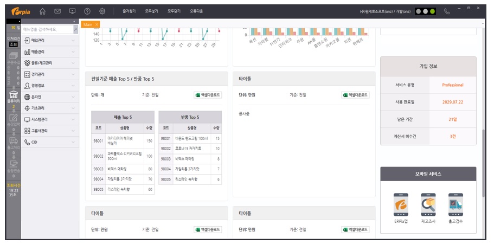Click 모두닫기 in the top menu

click(x=174, y=11)
